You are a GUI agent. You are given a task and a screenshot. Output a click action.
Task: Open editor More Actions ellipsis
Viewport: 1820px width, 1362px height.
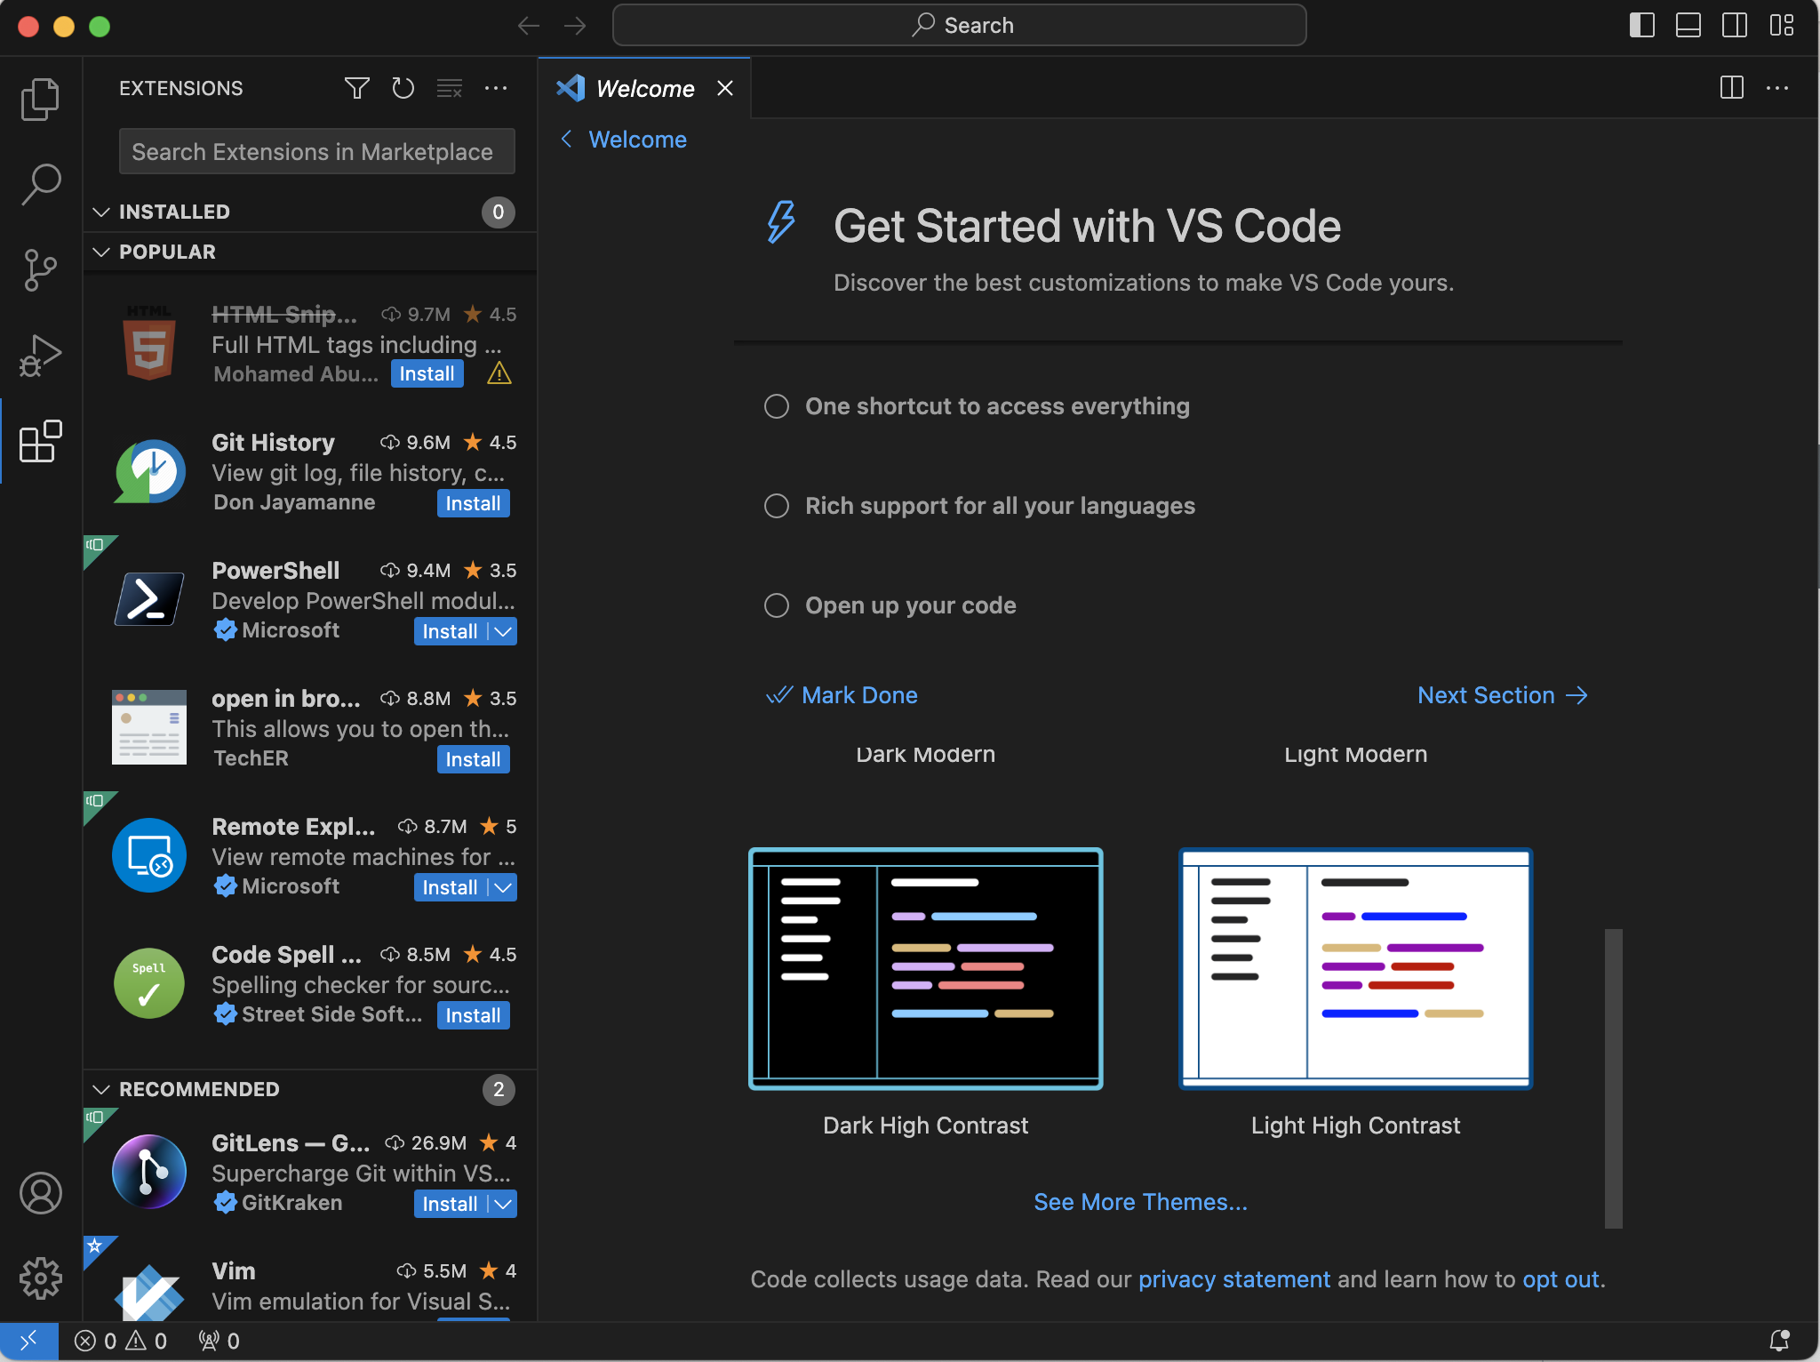(1777, 87)
